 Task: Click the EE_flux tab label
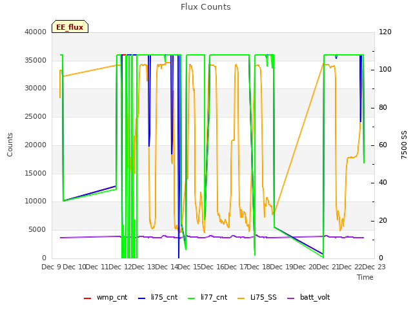click(x=70, y=27)
